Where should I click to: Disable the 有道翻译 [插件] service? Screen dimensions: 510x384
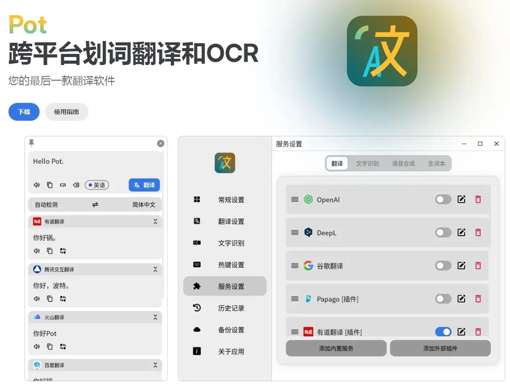coord(443,332)
